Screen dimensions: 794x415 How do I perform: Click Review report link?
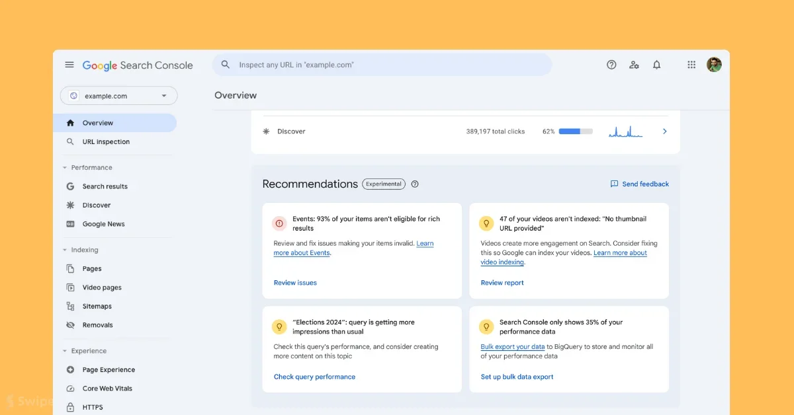click(x=502, y=283)
